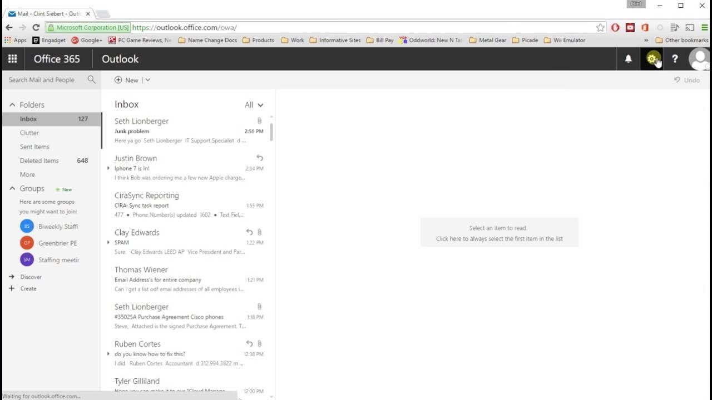The height and width of the screenshot is (400, 712).
Task: Reload the page in Chrome
Action: pos(36,27)
